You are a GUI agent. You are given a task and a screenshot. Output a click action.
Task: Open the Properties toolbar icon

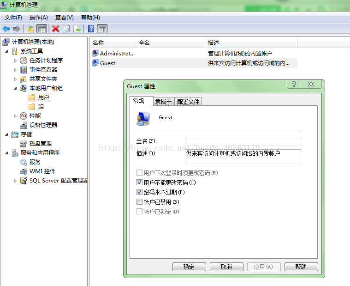[x=66, y=29]
